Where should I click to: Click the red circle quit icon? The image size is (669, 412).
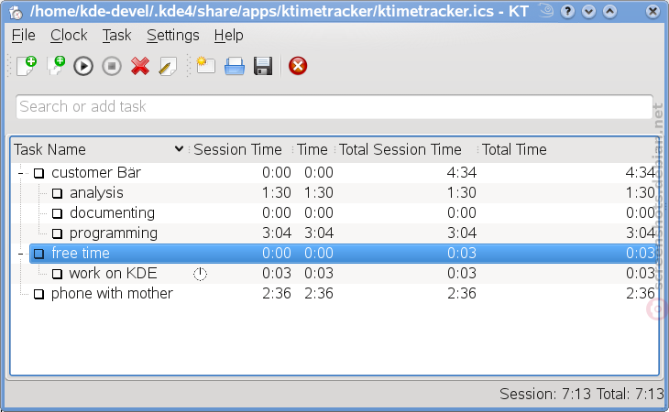pos(298,66)
